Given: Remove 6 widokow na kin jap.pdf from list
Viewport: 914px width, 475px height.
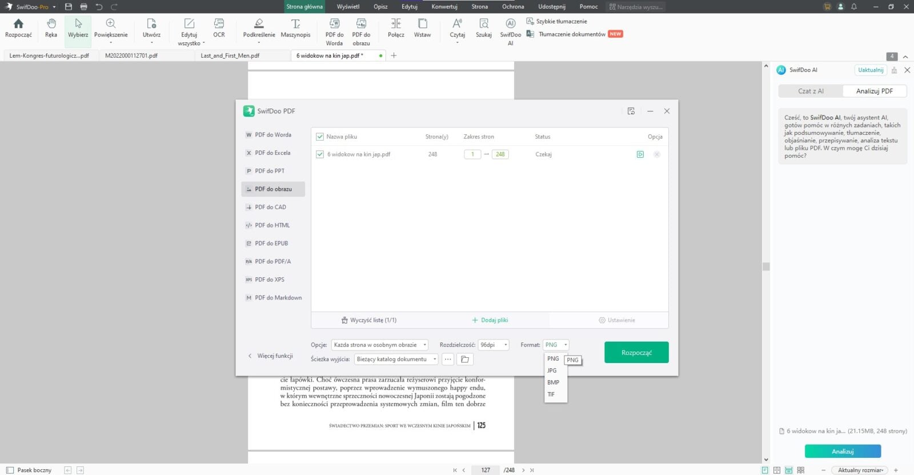Looking at the screenshot, I should pos(657,154).
